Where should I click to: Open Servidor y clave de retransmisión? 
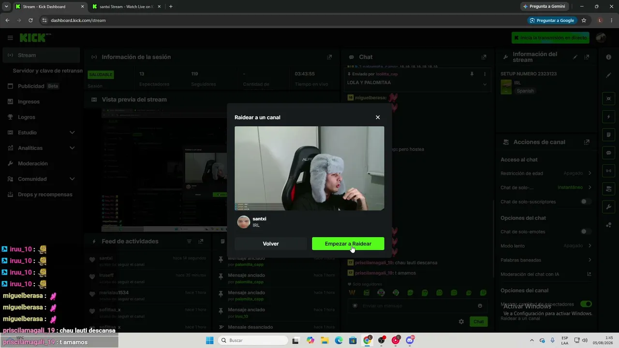(x=47, y=71)
